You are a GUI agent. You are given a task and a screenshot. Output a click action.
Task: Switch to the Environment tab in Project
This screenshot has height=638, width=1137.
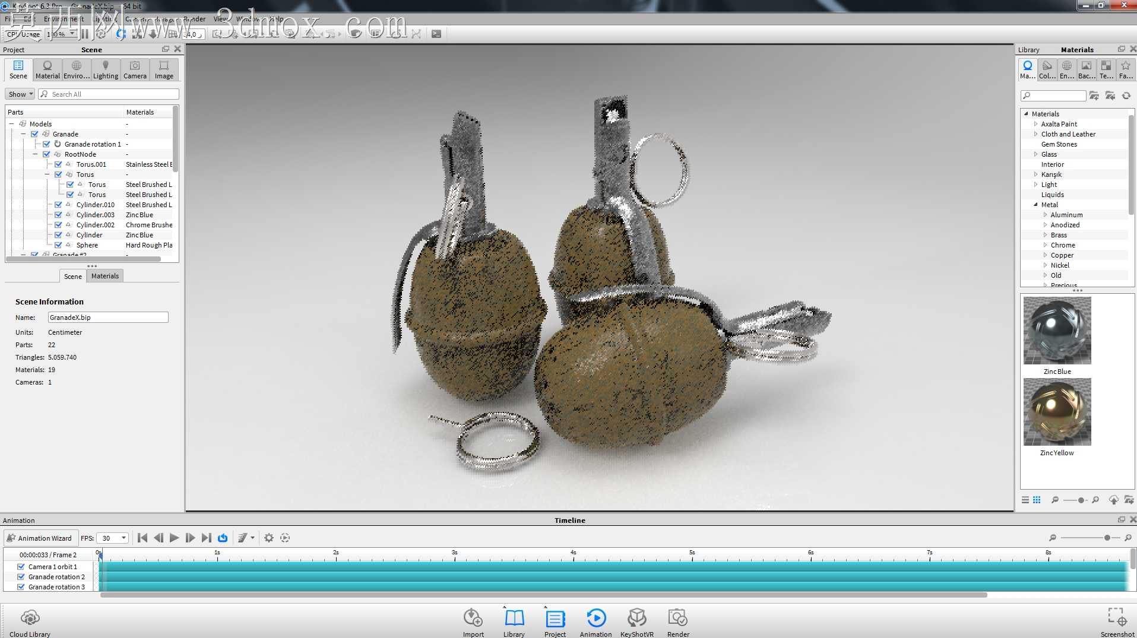point(77,69)
